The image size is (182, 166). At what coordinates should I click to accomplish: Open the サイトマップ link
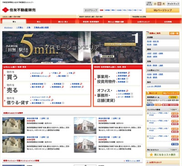tap(173, 4)
